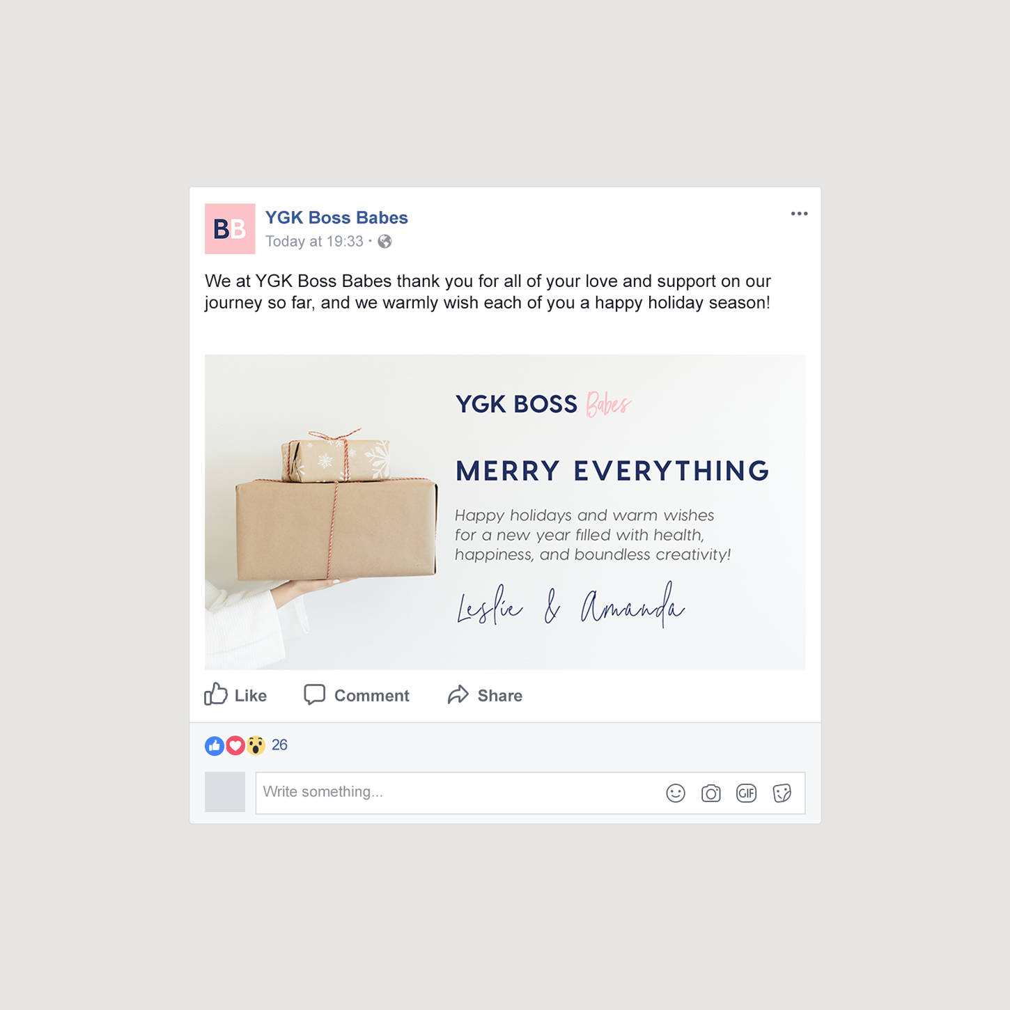Click the red heart Love reaction badge
The width and height of the screenshot is (1010, 1010).
click(x=235, y=746)
